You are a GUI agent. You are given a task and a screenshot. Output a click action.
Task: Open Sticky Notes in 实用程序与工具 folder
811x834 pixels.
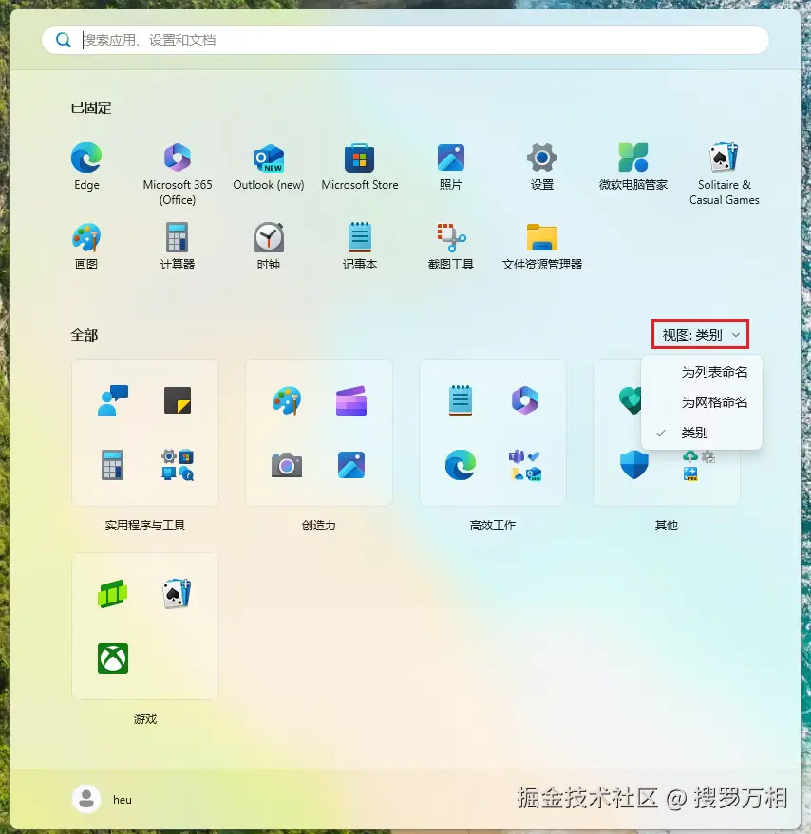coord(178,400)
